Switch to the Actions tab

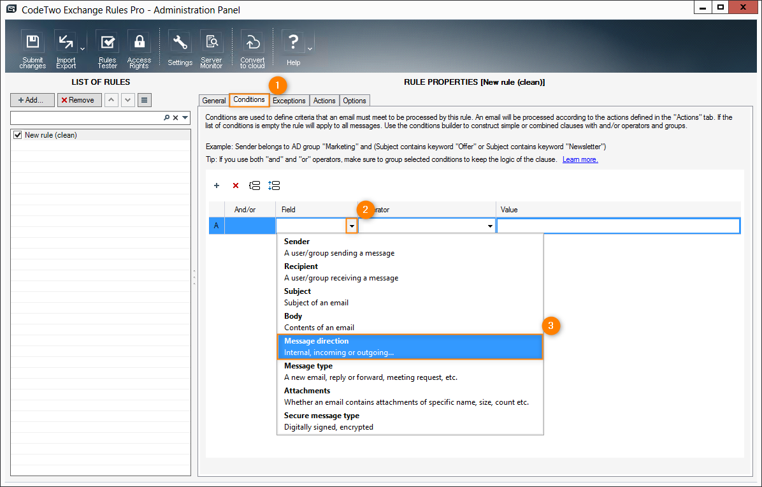pos(324,101)
